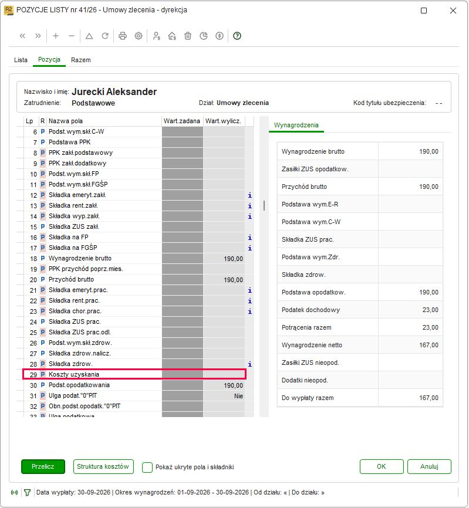Switch to the Lista tab
The width and height of the screenshot is (469, 508).
tap(21, 60)
